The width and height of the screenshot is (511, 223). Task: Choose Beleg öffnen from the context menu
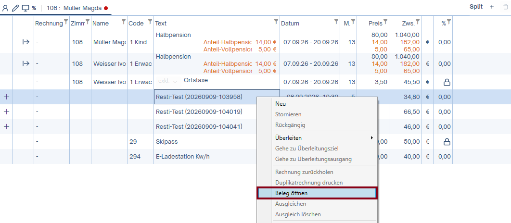click(317, 193)
